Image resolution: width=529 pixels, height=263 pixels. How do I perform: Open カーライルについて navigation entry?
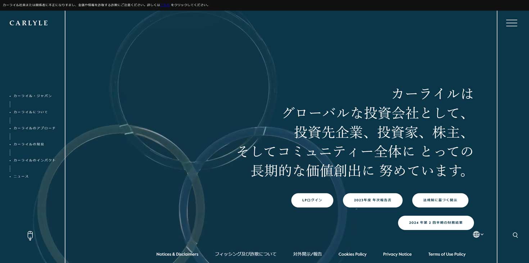30,112
